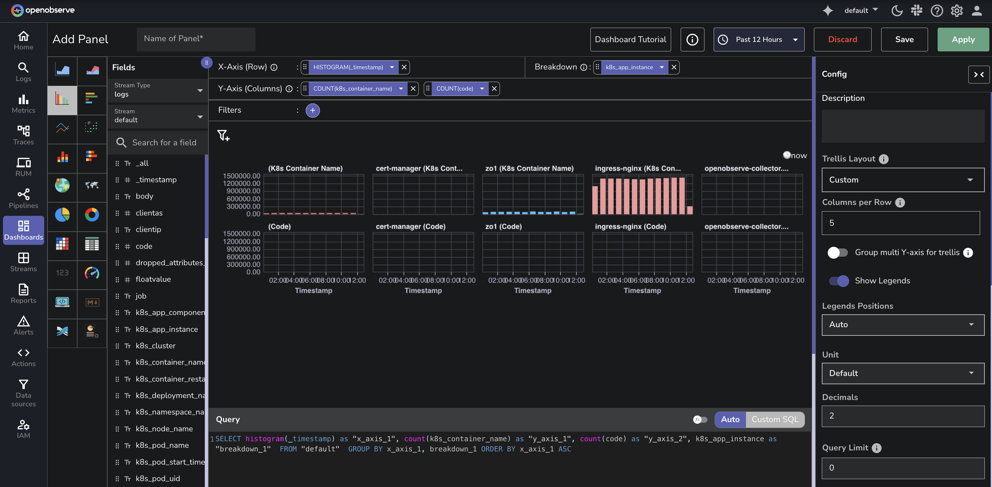Click the add filter condition funnel icon
The width and height of the screenshot is (992, 487).
[223, 135]
